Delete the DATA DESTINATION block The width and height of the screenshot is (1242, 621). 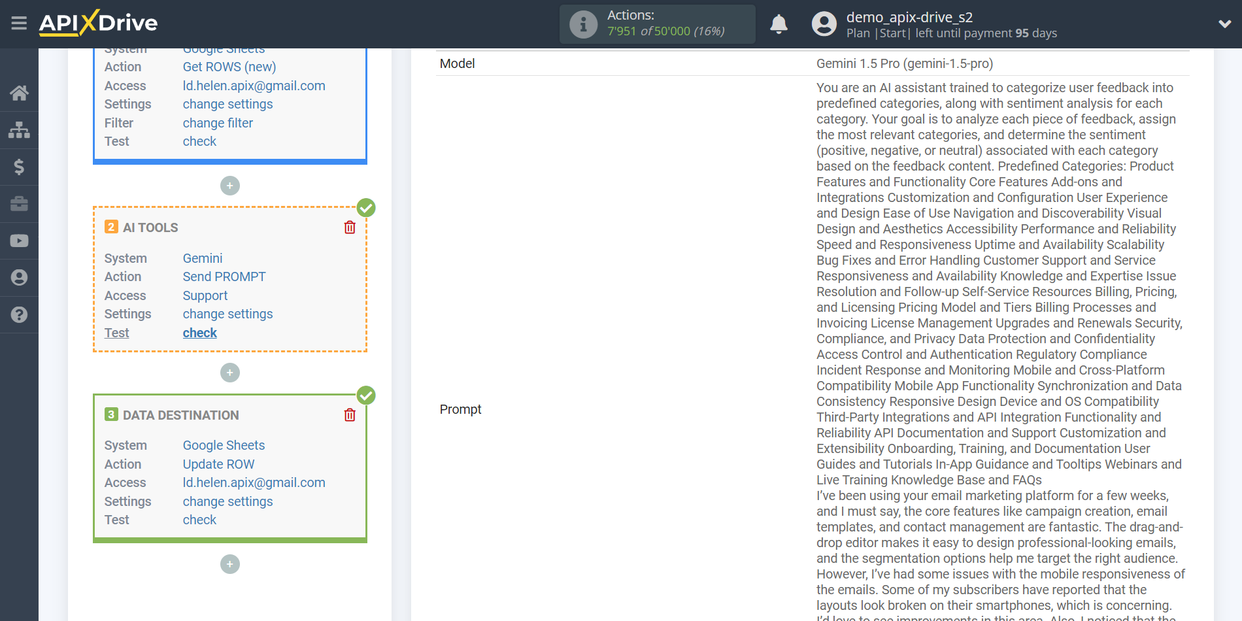pyautogui.click(x=350, y=415)
